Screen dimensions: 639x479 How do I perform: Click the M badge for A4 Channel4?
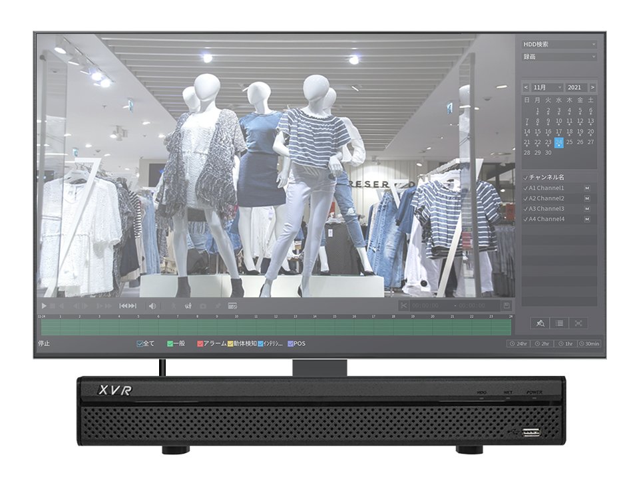point(587,219)
